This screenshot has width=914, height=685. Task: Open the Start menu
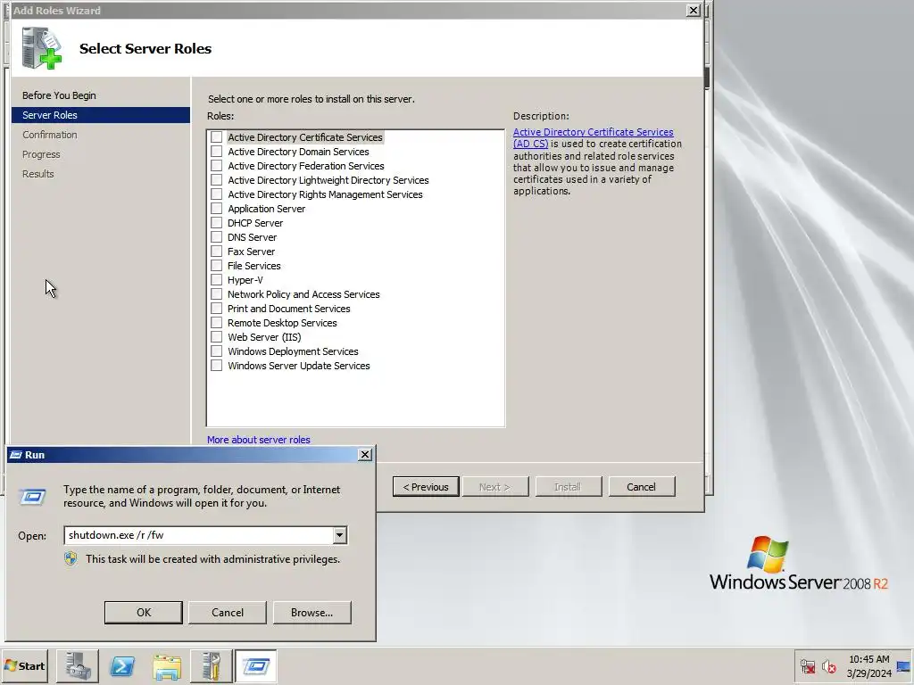point(24,665)
